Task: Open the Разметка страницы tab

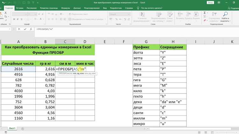Action: (x=49, y=8)
